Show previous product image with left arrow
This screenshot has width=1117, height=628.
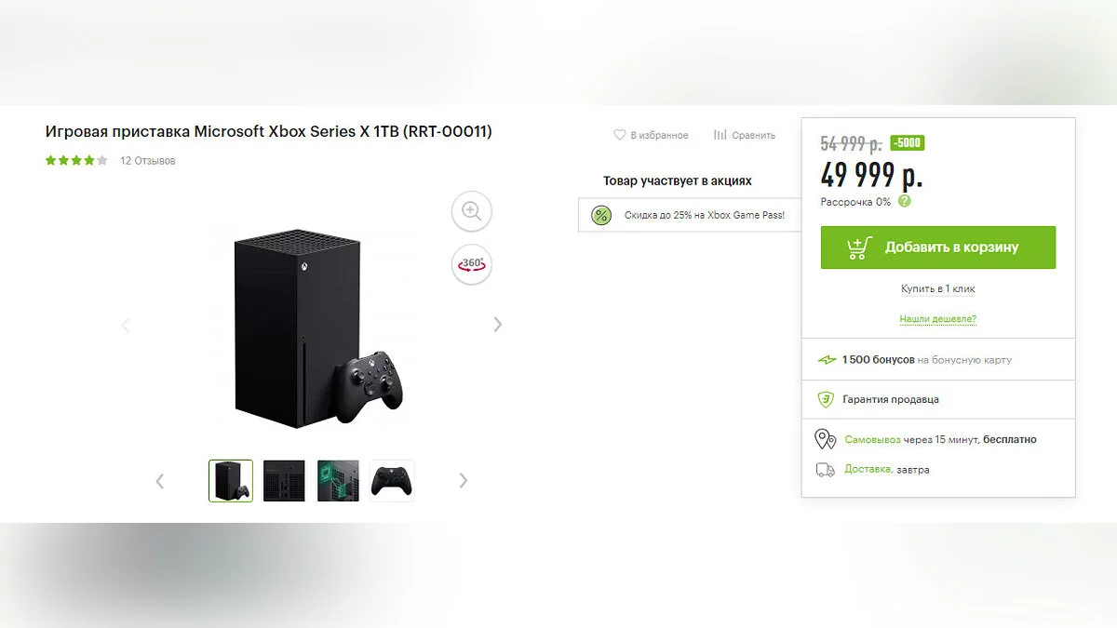126,325
